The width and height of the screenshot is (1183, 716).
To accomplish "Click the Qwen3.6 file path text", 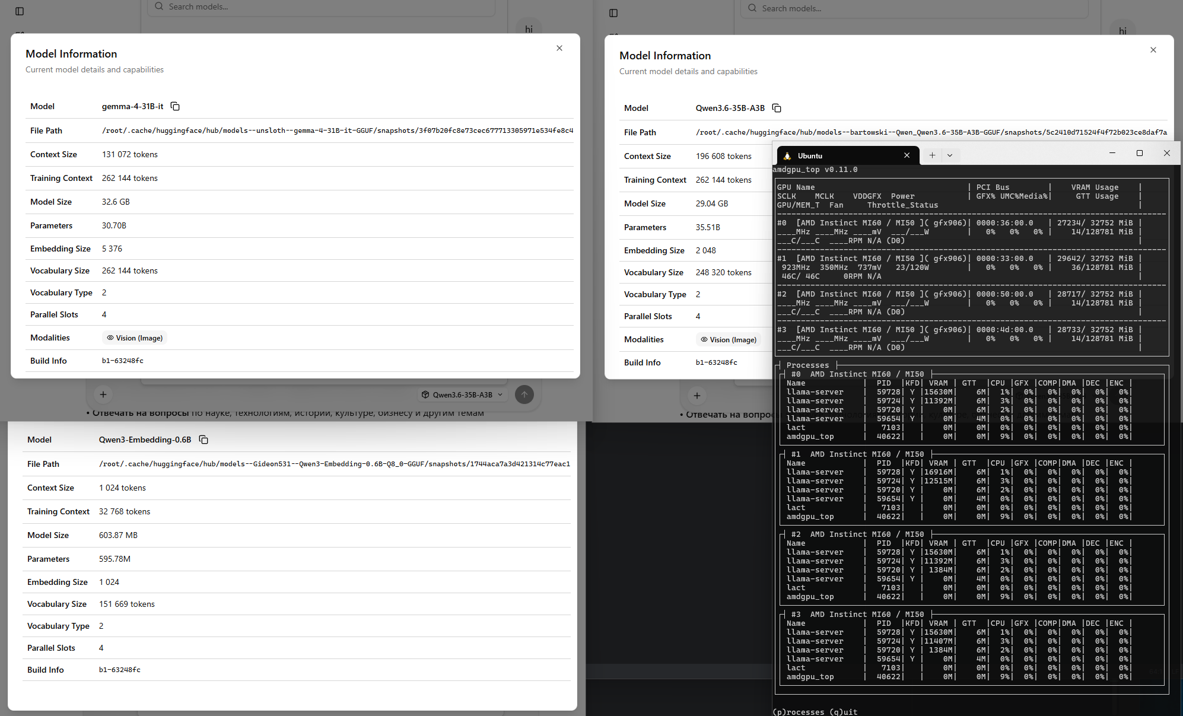I will click(x=931, y=132).
